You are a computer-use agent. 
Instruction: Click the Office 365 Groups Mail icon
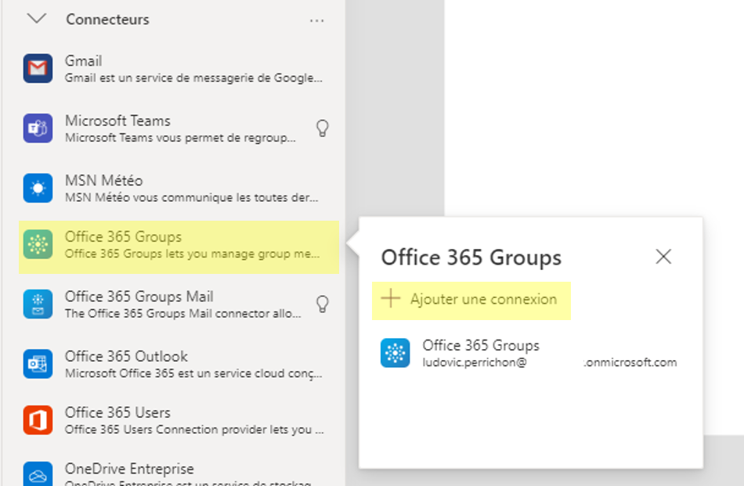pos(38,304)
